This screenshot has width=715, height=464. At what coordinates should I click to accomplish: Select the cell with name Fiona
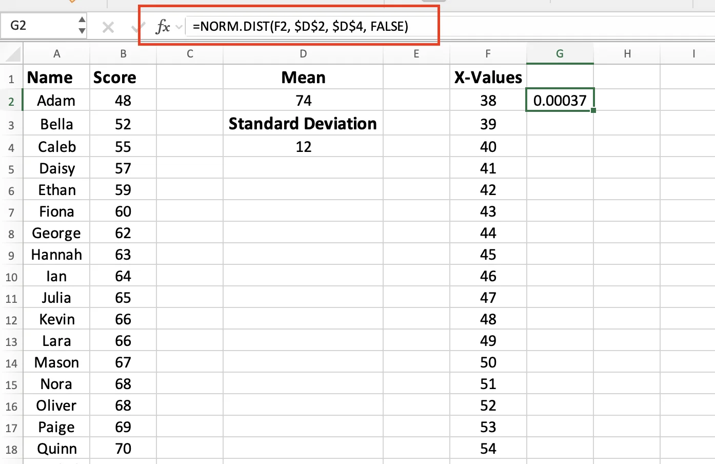click(x=56, y=211)
